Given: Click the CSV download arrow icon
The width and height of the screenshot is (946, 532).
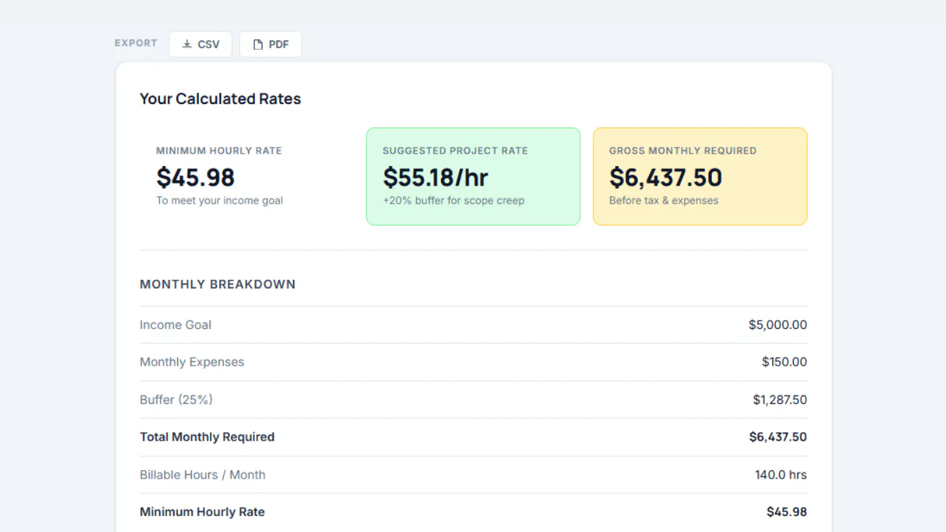Looking at the screenshot, I should (187, 44).
